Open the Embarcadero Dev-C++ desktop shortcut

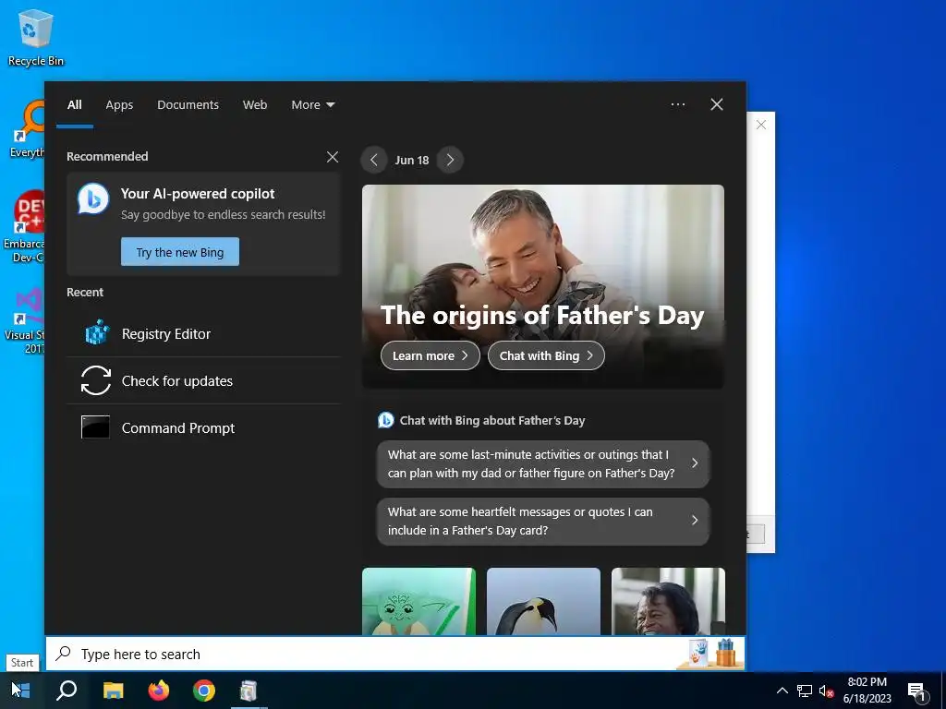24,227
